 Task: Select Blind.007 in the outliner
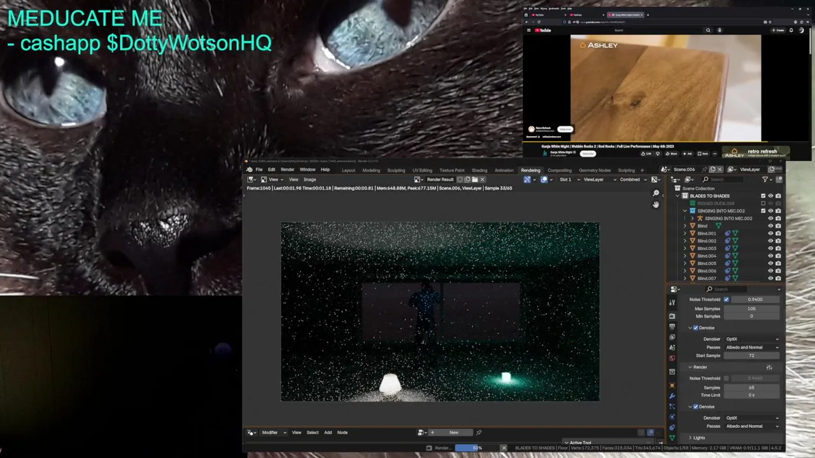pos(707,279)
